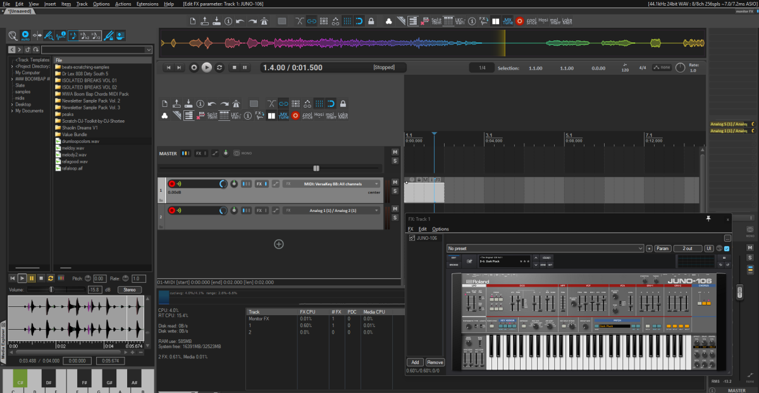The width and height of the screenshot is (759, 393).
Task: Select the samples shortcut in tree
Action: pos(23,92)
